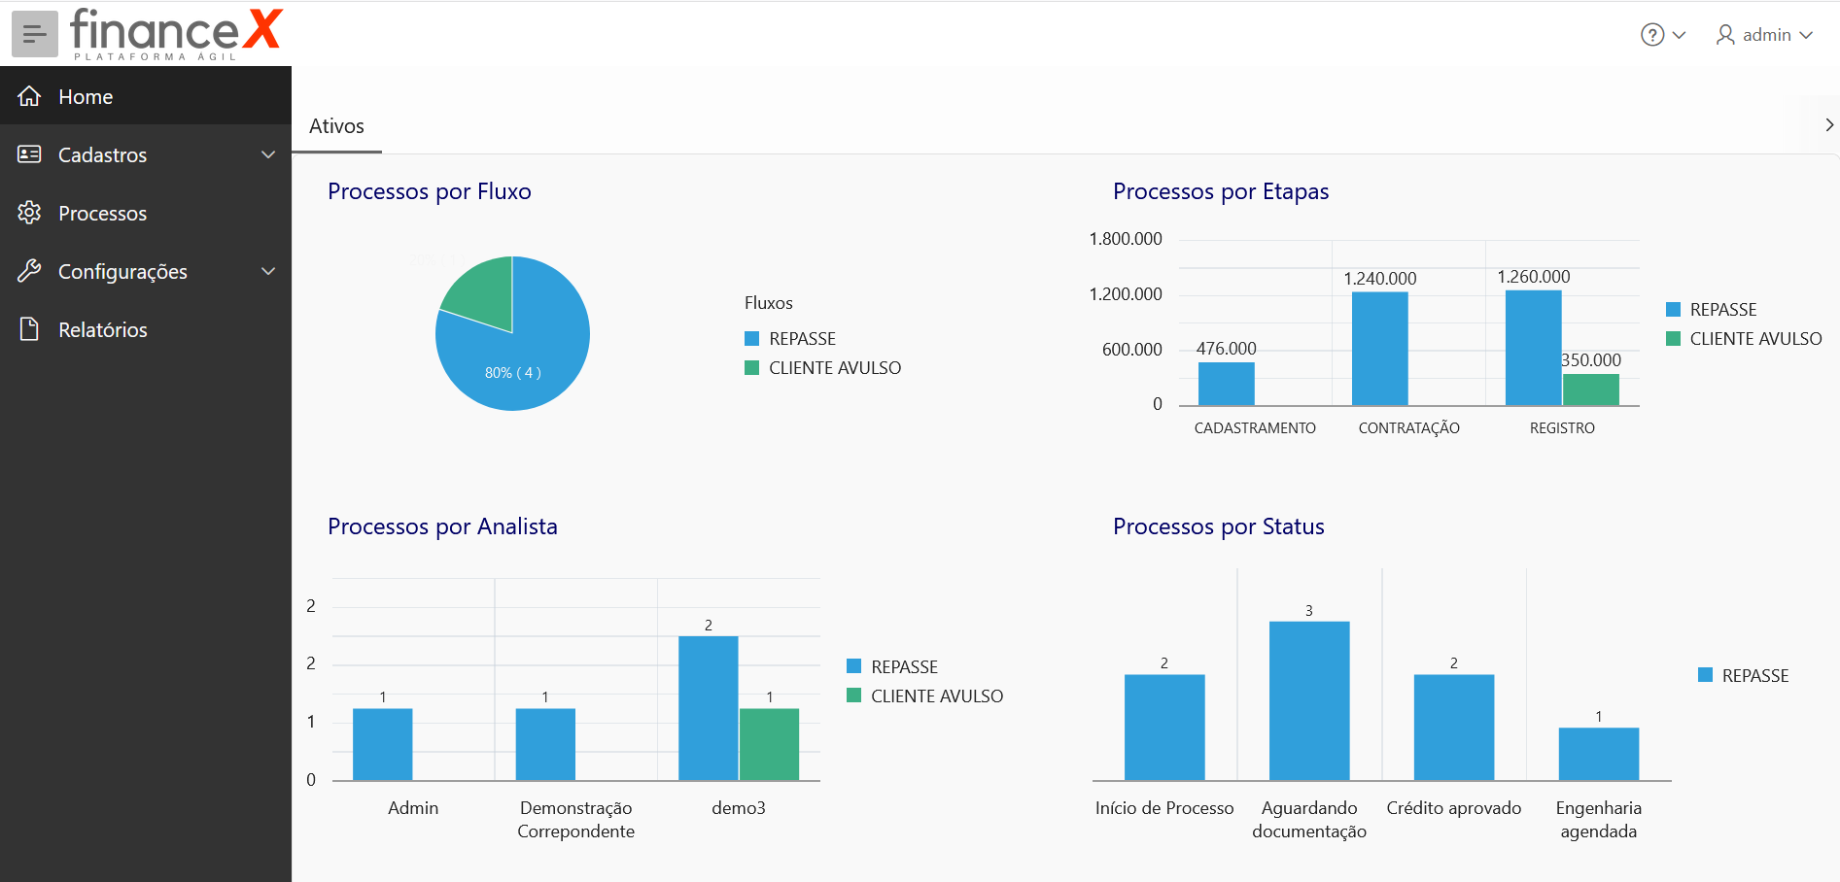1840x882 pixels.
Task: Click the Processos por Analista title
Action: coord(442,526)
